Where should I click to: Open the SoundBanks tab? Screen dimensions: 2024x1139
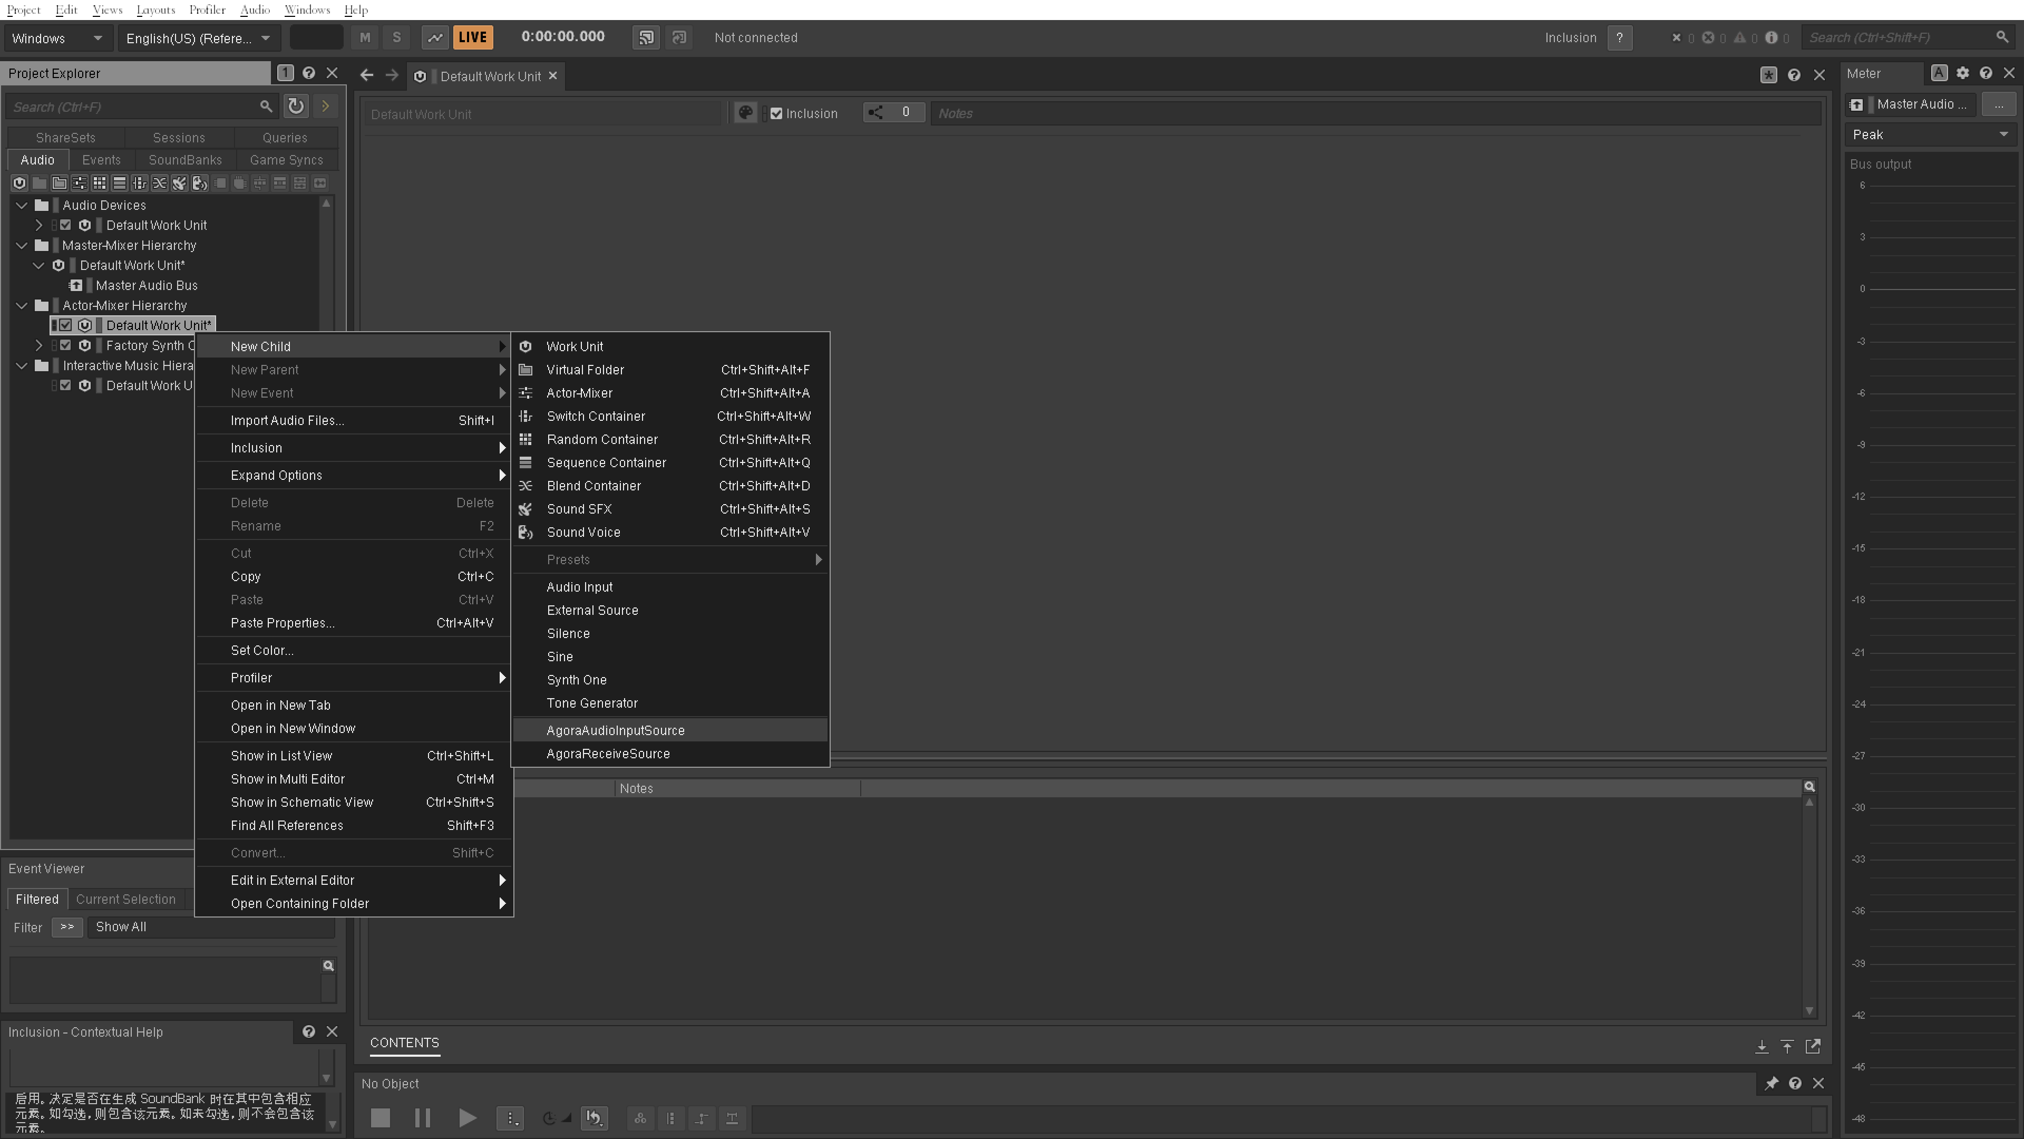pyautogui.click(x=185, y=159)
